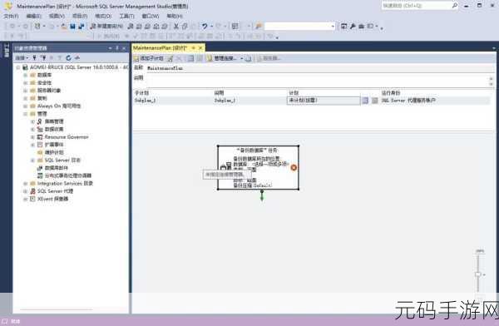Click the Subplan schedule calendar icon in designer toolbar
Image resolution: width=499 pixels, height=326 pixels.
click(x=190, y=58)
